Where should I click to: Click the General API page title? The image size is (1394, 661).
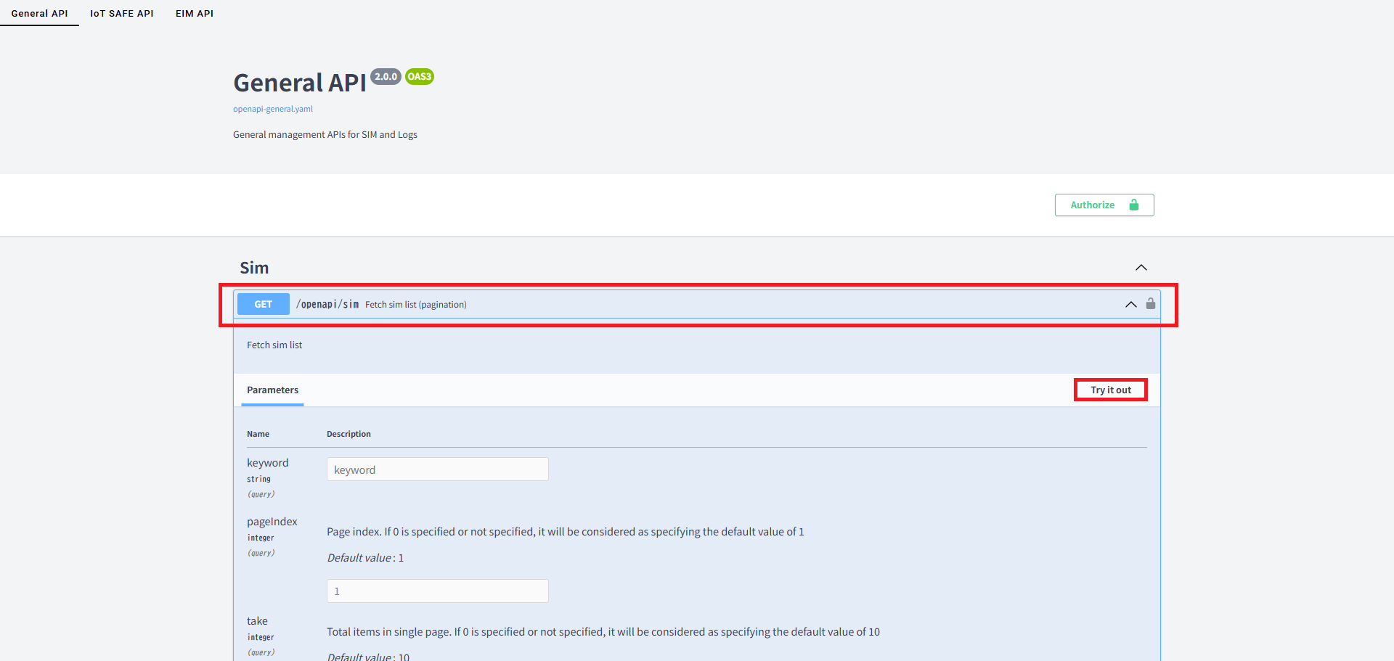coord(300,83)
